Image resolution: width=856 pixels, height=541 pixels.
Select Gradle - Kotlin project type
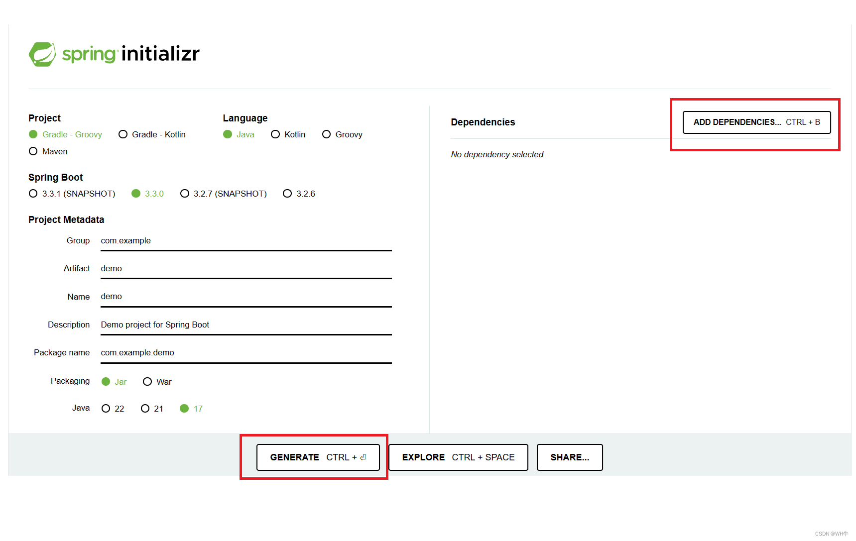[152, 134]
